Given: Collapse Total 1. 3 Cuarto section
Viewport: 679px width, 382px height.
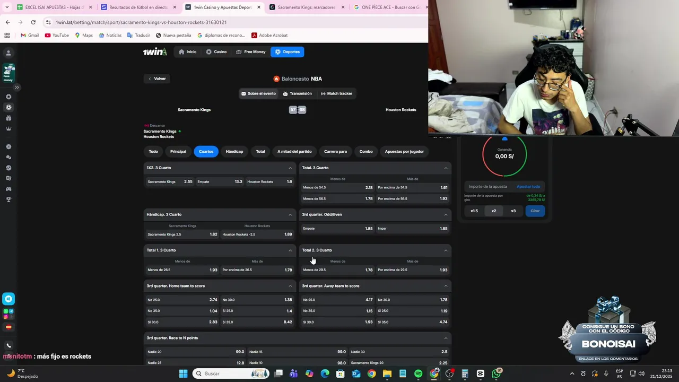Looking at the screenshot, I should (x=290, y=250).
